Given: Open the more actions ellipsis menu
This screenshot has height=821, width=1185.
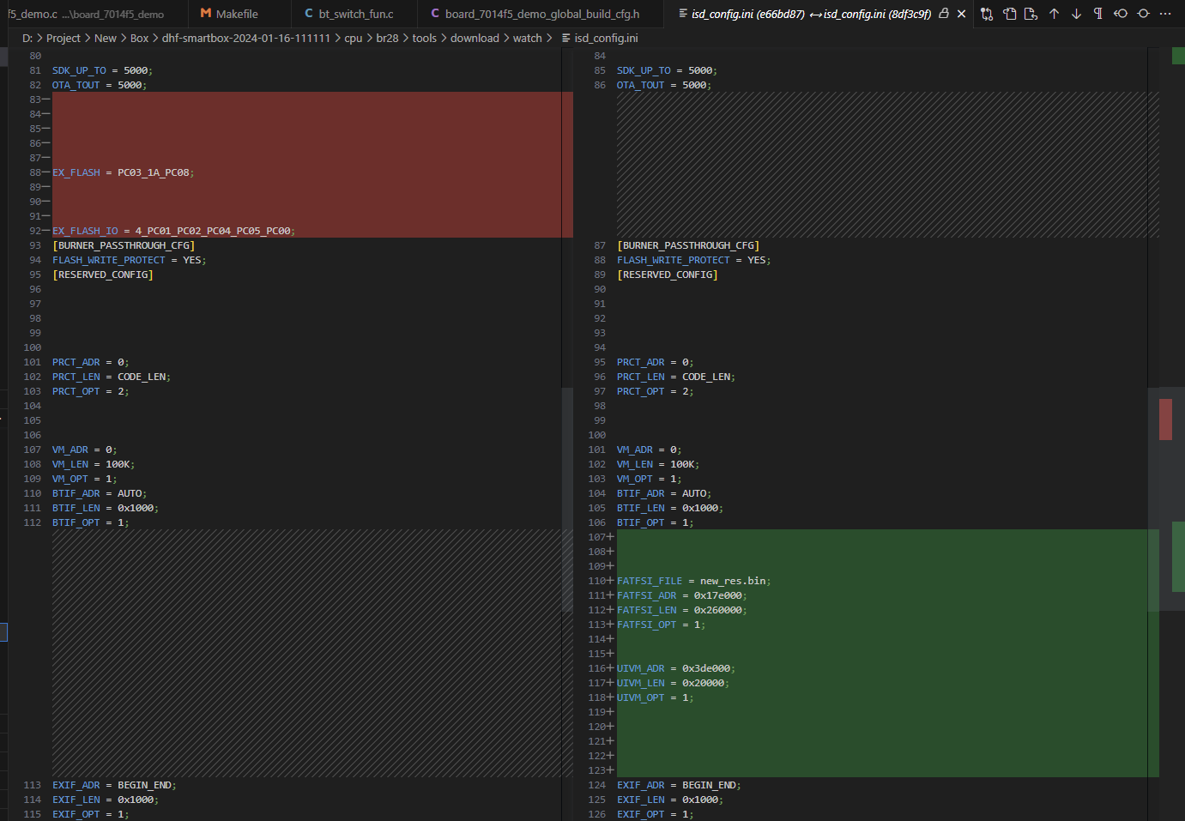Looking at the screenshot, I should pyautogui.click(x=1165, y=14).
